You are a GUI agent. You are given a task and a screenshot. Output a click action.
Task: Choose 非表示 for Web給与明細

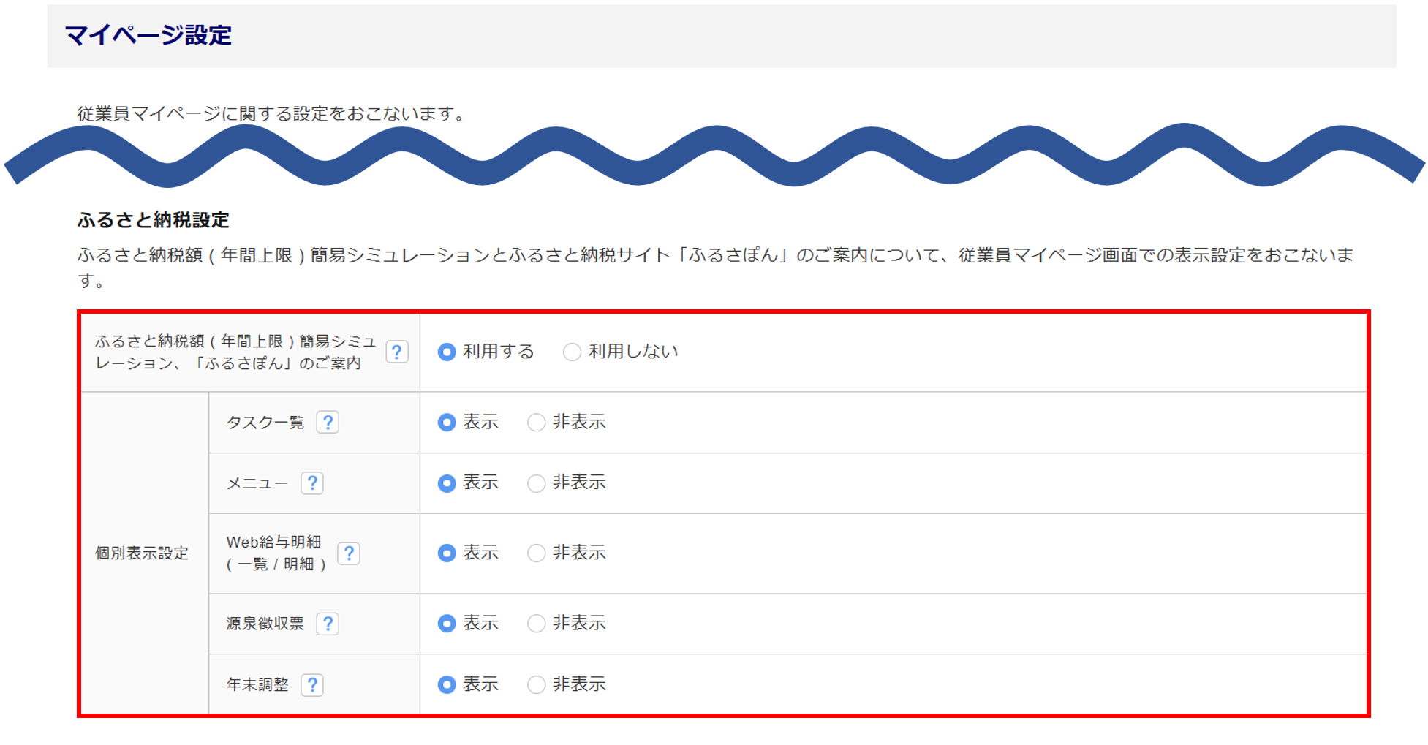pyautogui.click(x=537, y=553)
